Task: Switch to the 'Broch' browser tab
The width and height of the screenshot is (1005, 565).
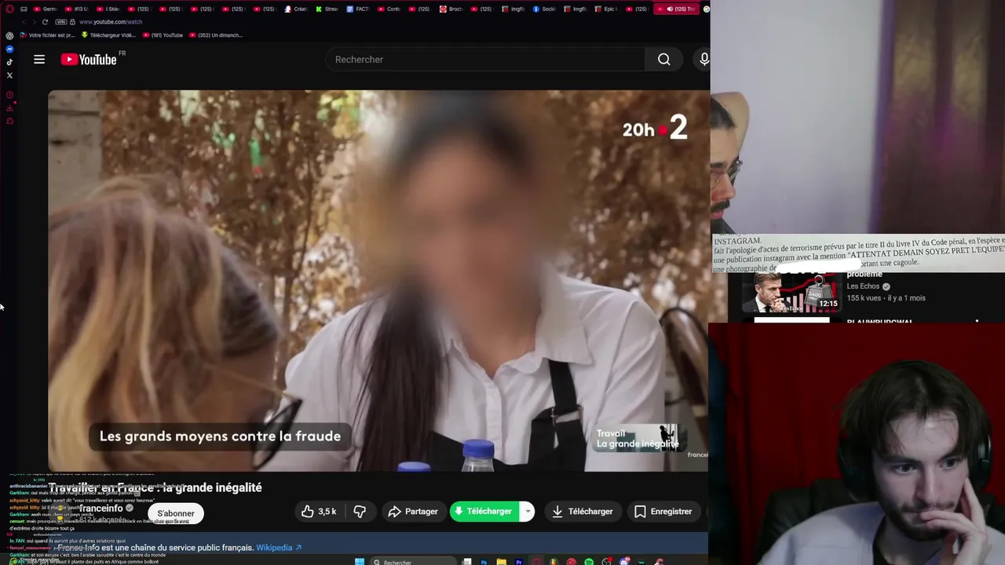Action: tap(451, 9)
